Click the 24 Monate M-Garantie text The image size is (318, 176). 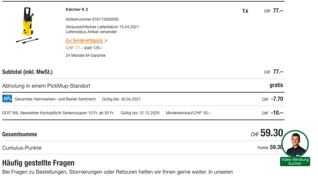[x=85, y=55]
